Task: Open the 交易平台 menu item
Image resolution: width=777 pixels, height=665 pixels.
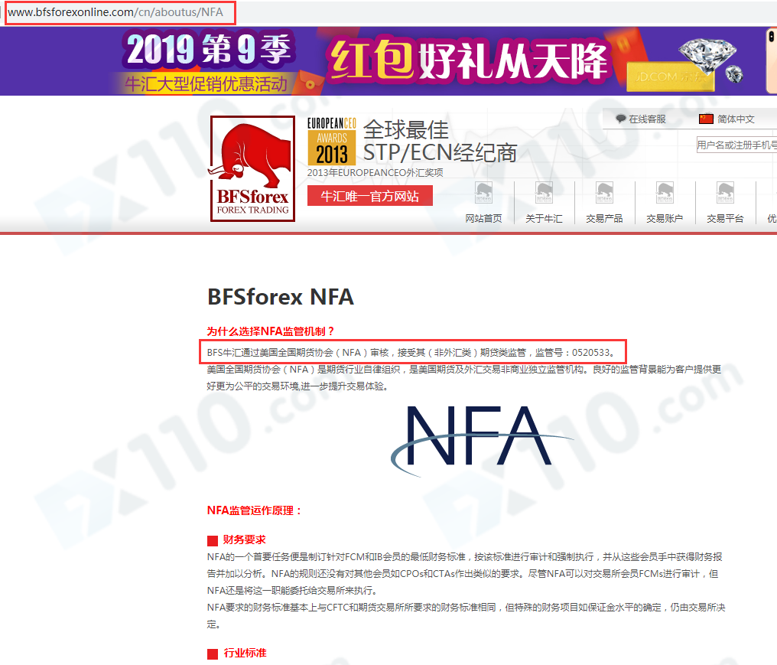Action: click(x=726, y=219)
